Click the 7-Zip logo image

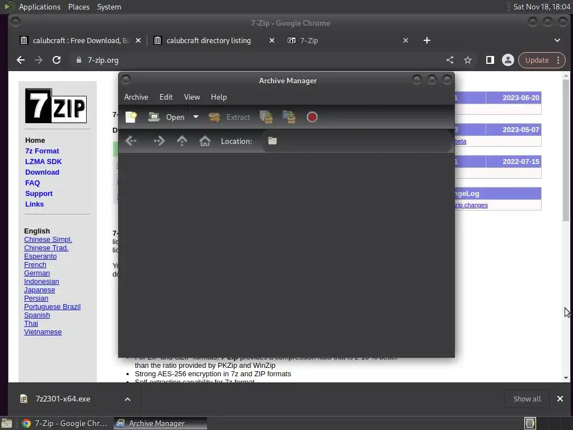pos(56,106)
